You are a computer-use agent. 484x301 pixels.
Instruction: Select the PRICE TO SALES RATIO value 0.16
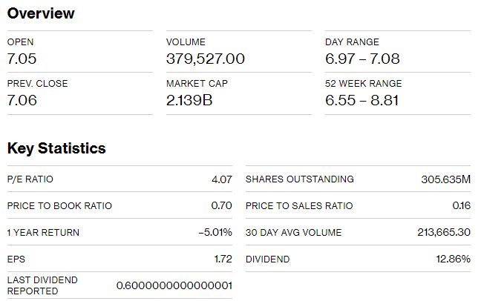point(461,205)
